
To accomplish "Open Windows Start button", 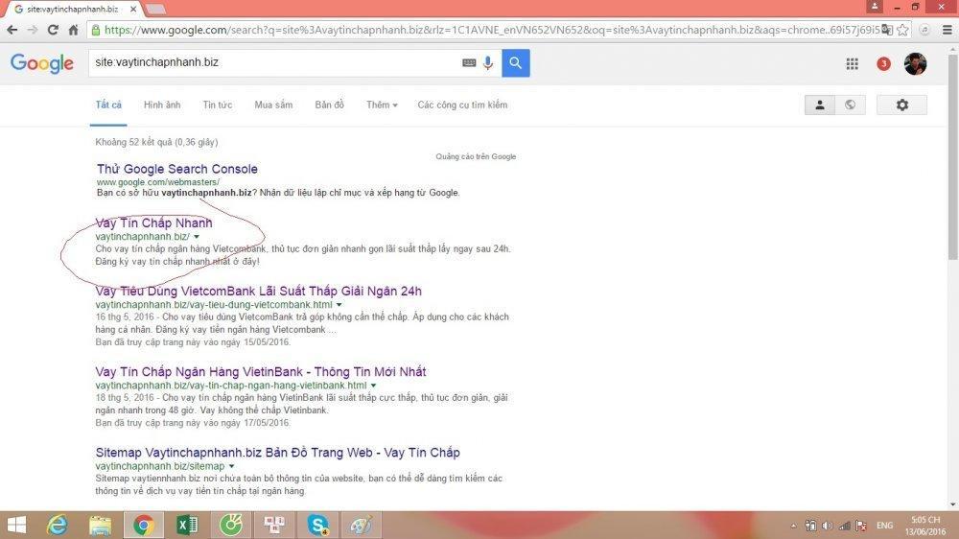I will coord(16,525).
